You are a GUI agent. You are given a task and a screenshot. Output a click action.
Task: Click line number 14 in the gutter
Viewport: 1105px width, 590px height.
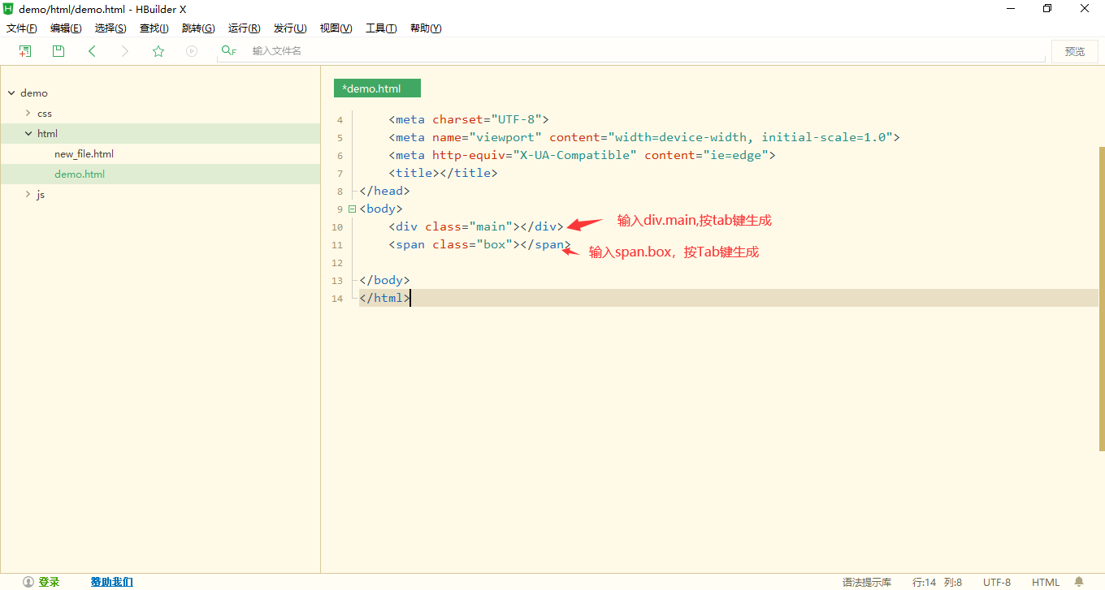coord(337,299)
